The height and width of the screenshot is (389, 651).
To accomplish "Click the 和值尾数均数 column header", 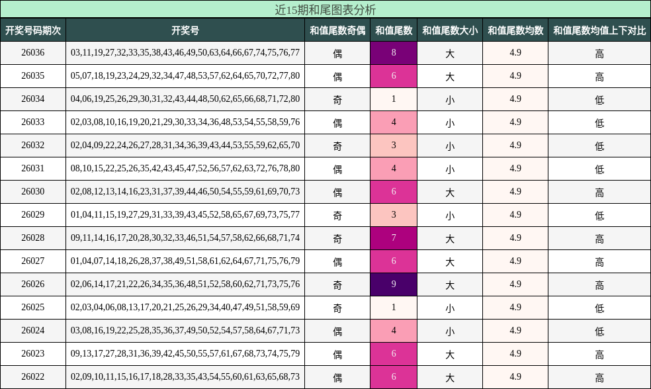I will [x=515, y=29].
